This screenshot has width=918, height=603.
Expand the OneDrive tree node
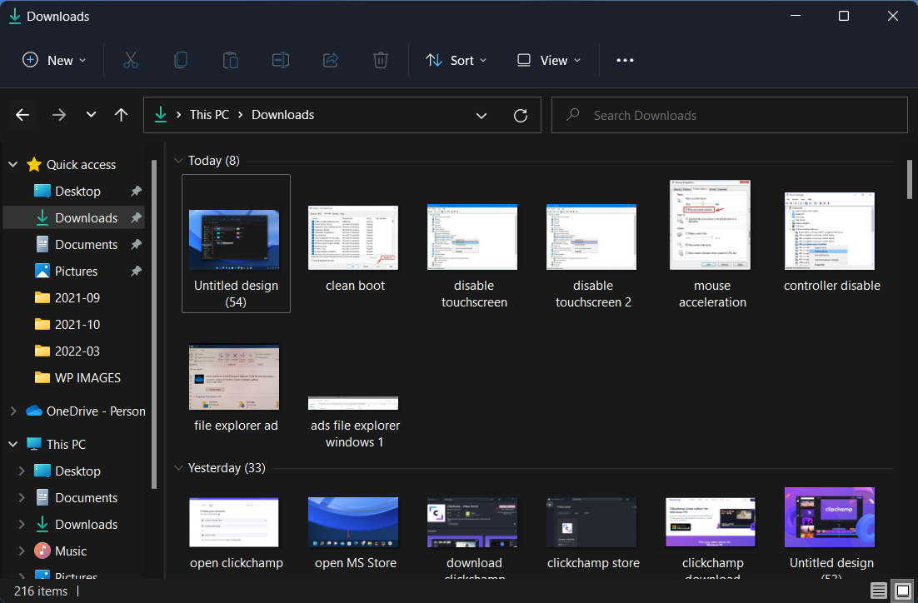pyautogui.click(x=12, y=411)
